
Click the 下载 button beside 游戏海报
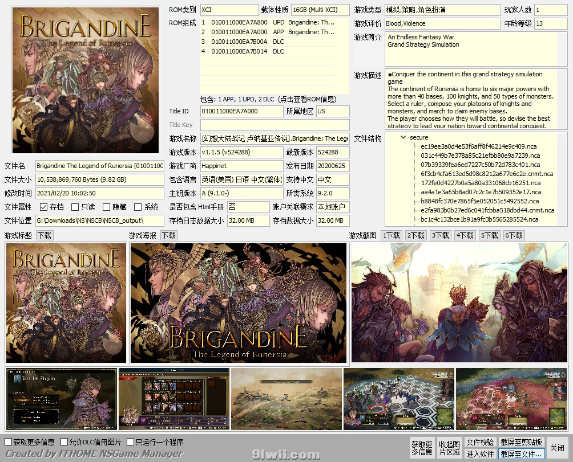point(169,236)
